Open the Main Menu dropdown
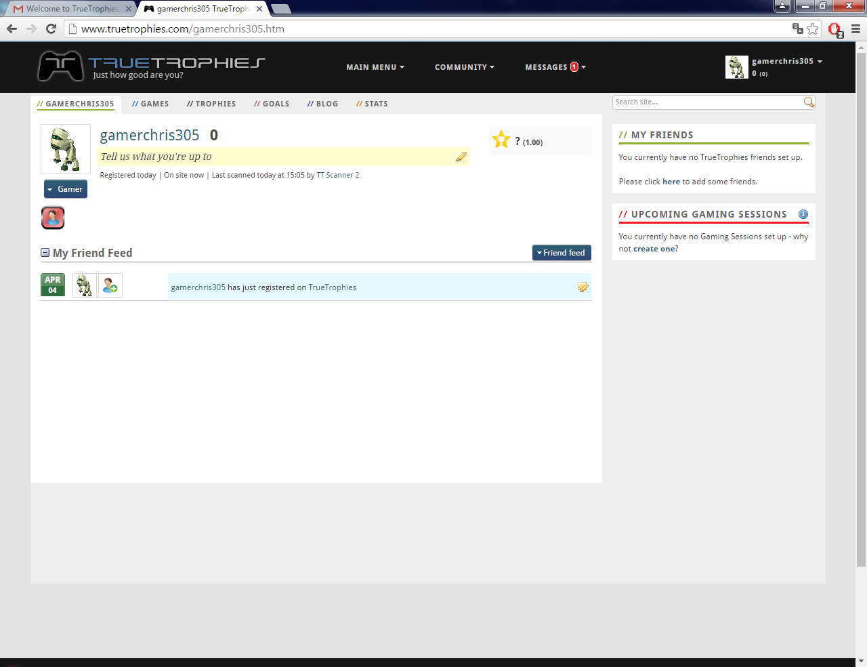This screenshot has height=667, width=867. pos(375,67)
